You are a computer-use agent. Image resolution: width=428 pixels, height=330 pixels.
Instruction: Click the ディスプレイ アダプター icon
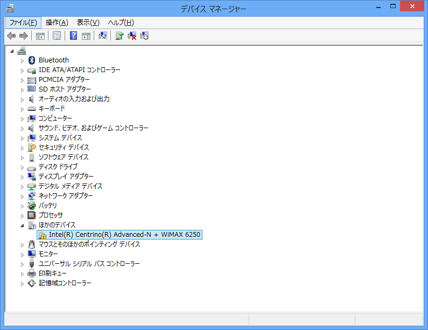(32, 177)
